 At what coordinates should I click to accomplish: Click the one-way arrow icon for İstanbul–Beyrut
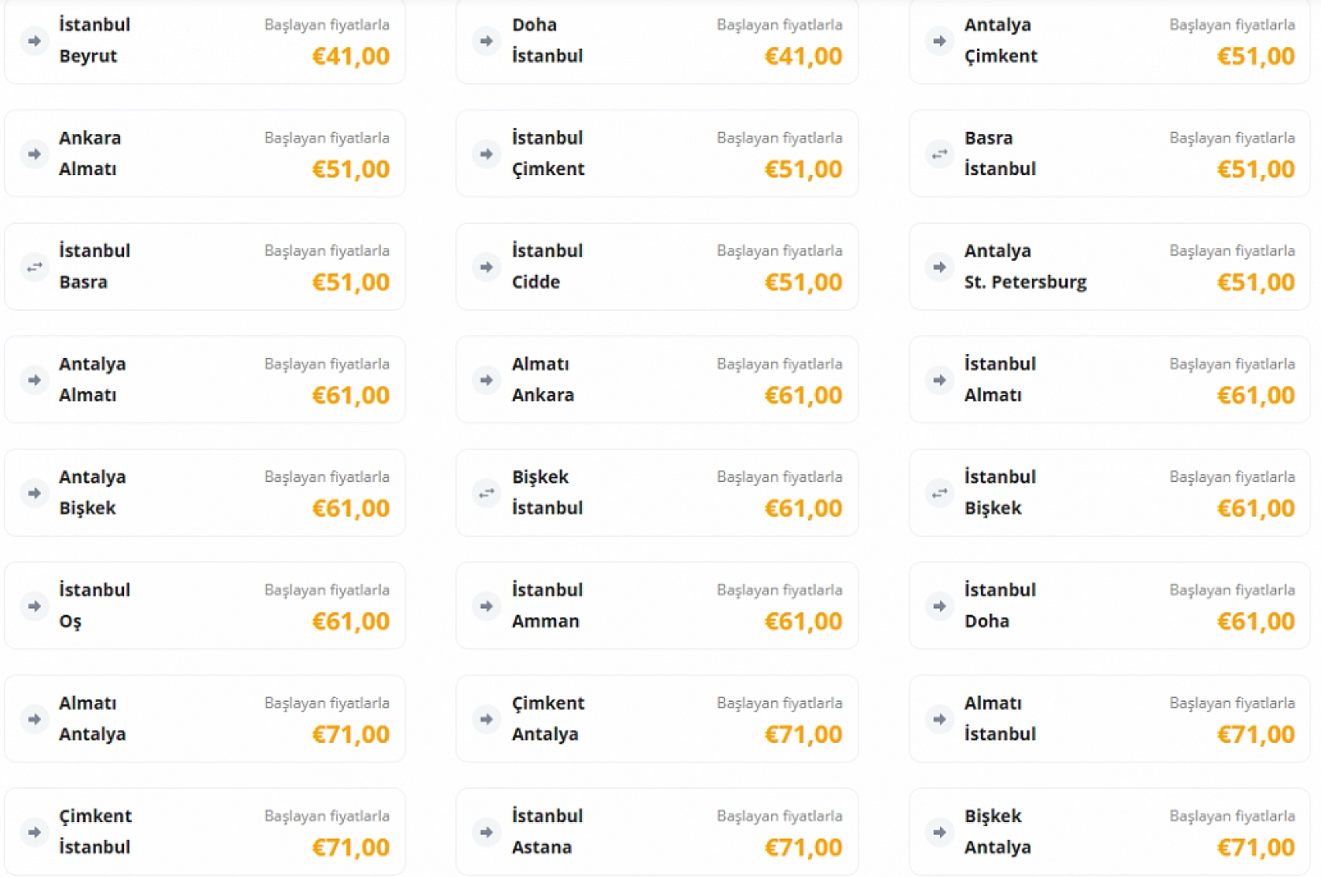click(35, 41)
